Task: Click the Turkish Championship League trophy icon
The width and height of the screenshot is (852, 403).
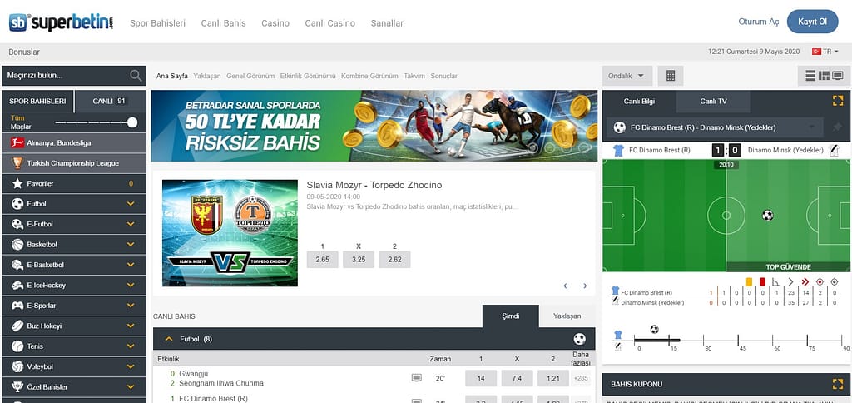Action: point(17,163)
